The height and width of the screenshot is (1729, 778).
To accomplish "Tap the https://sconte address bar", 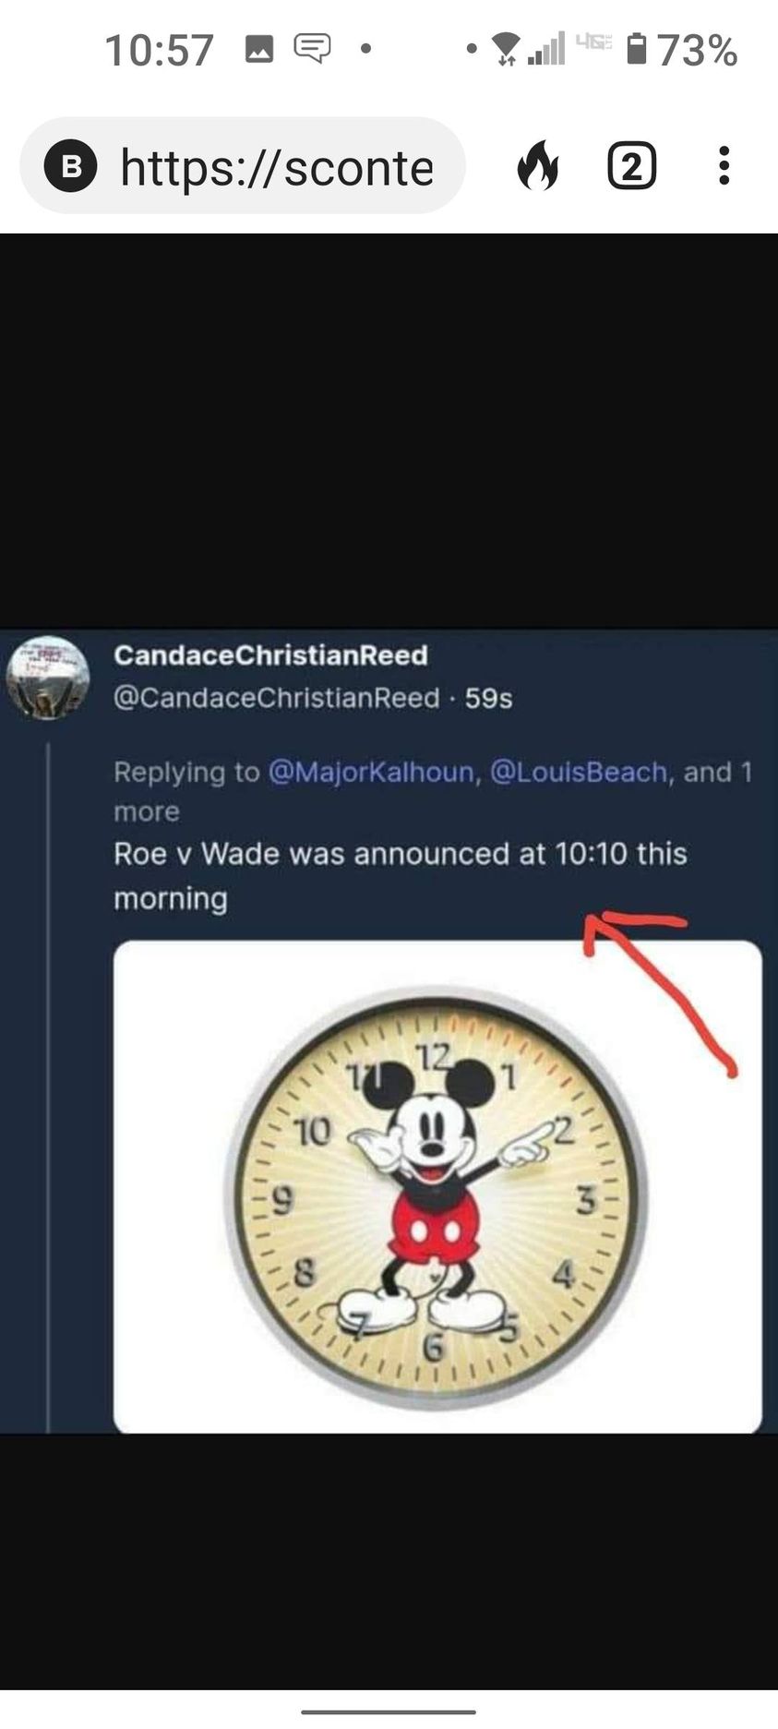I will click(x=243, y=166).
